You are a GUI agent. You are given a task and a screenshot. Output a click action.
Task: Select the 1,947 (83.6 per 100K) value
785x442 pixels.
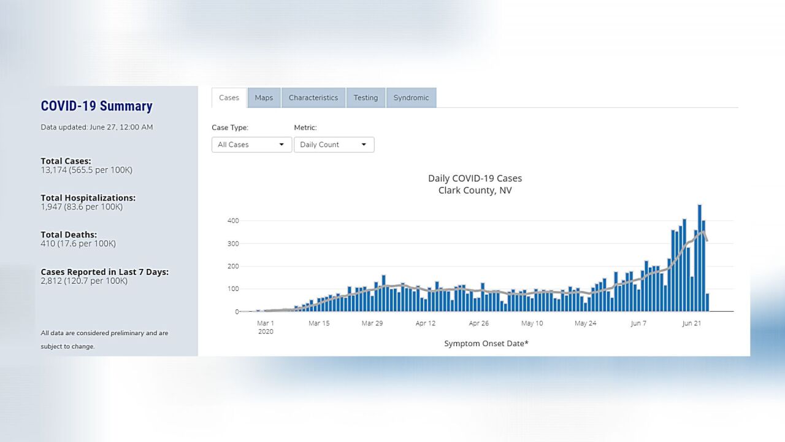pos(82,207)
